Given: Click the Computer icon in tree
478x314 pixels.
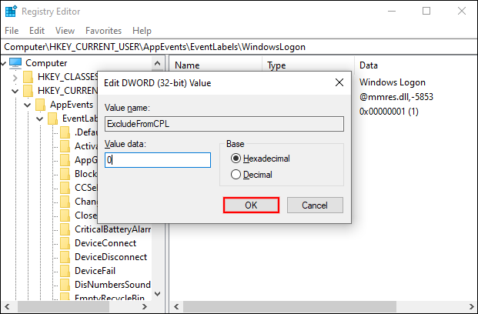Looking at the screenshot, I should pyautogui.click(x=15, y=62).
